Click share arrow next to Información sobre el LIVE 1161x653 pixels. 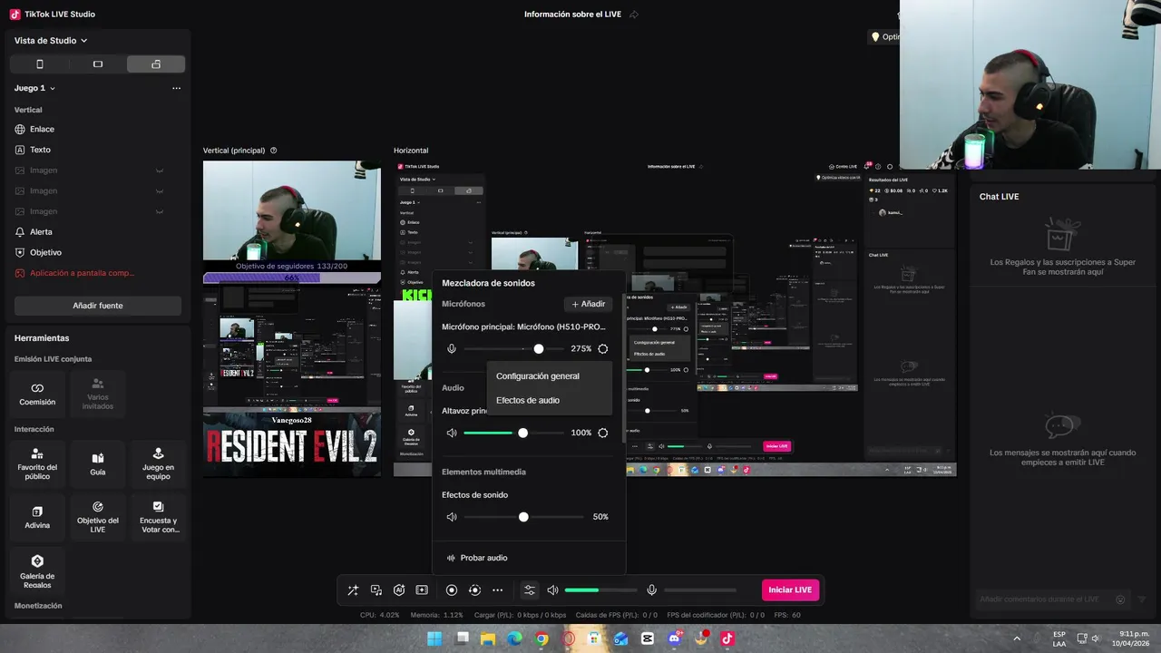[634, 15]
